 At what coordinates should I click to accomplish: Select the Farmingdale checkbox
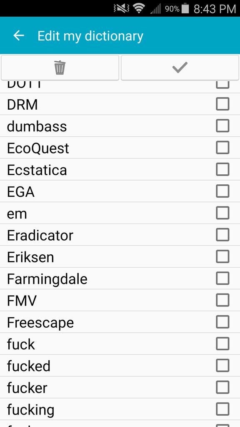pyautogui.click(x=222, y=278)
